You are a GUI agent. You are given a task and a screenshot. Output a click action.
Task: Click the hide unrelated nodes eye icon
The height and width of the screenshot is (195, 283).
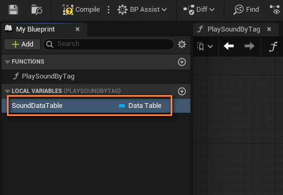pyautogui.click(x=274, y=10)
